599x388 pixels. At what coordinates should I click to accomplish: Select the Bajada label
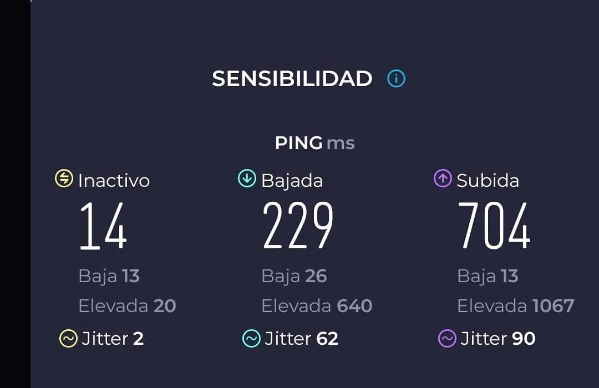tap(292, 181)
